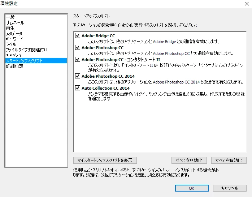Click the スタートアップスクリプト panel header
Screen dimensions: 252x197
pos(91,16)
